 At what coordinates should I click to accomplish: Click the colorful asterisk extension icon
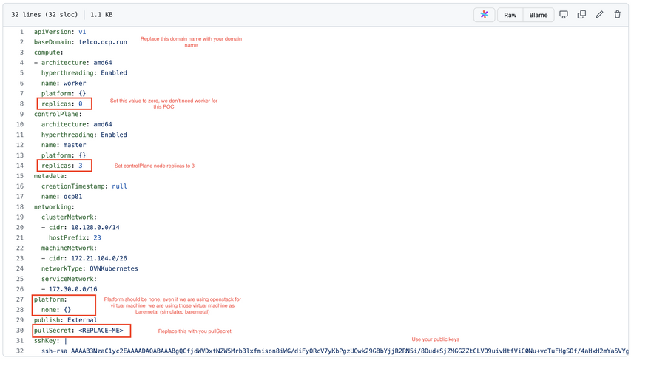(x=484, y=15)
